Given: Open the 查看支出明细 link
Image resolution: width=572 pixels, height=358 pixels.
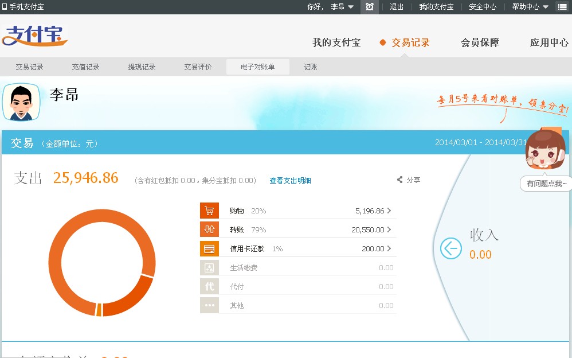Looking at the screenshot, I should (x=290, y=181).
